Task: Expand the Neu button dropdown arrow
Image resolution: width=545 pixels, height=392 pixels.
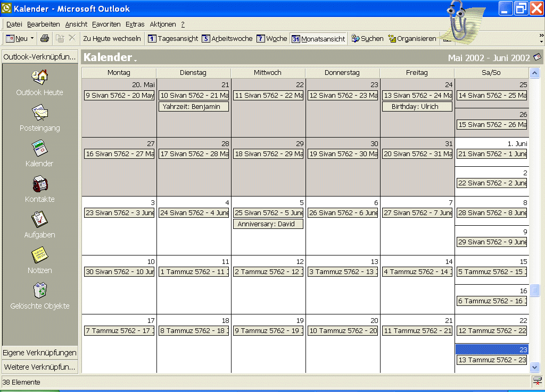Action: [x=32, y=38]
